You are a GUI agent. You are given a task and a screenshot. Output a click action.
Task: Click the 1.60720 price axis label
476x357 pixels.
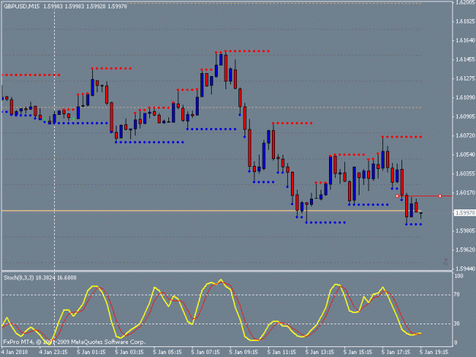click(x=465, y=135)
